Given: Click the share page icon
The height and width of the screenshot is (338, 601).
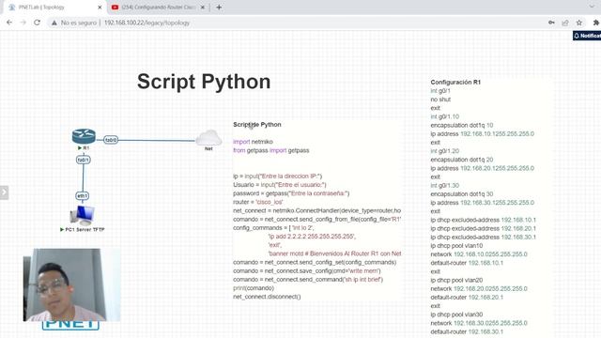Looking at the screenshot, I should click(565, 23).
